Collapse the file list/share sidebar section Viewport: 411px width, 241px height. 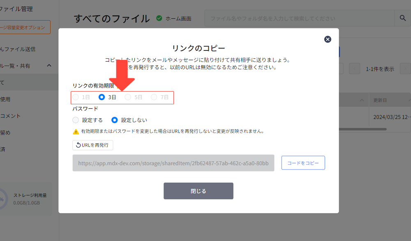coord(49,66)
